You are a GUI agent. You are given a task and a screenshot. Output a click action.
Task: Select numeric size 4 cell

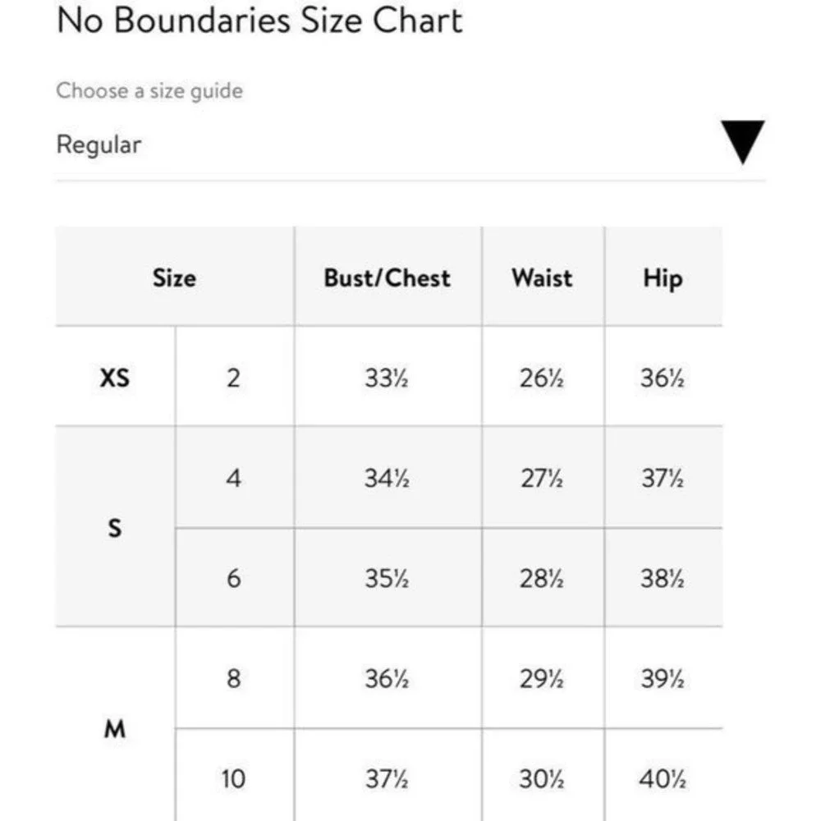(x=234, y=478)
